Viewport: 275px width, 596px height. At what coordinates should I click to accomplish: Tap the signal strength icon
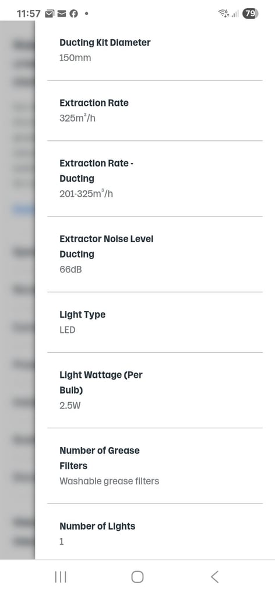click(x=235, y=14)
